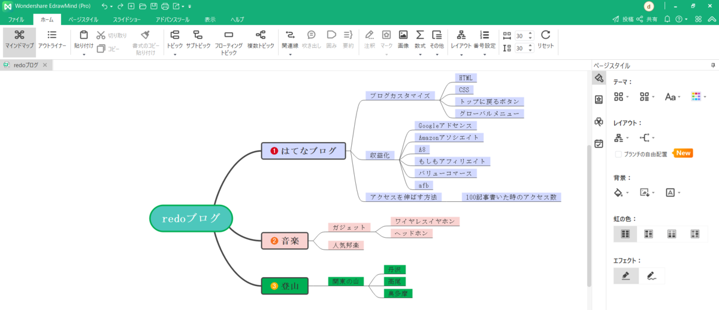Image resolution: width=719 pixels, height=310 pixels.
Task: Switch to the ページスタイル ribbon tab
Action: (83, 19)
